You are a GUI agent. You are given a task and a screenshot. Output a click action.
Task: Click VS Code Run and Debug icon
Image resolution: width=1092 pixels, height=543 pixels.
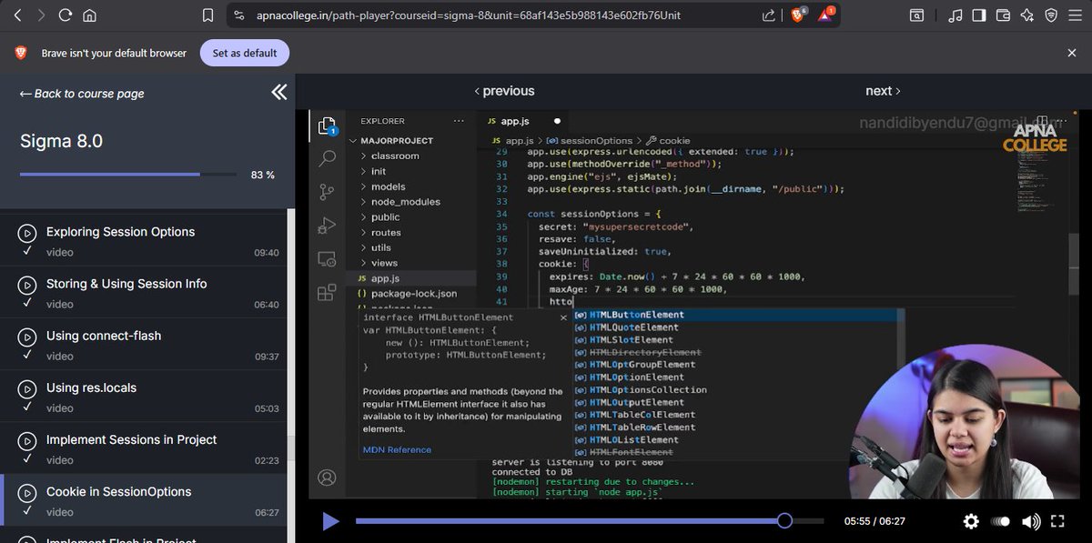[x=327, y=225]
